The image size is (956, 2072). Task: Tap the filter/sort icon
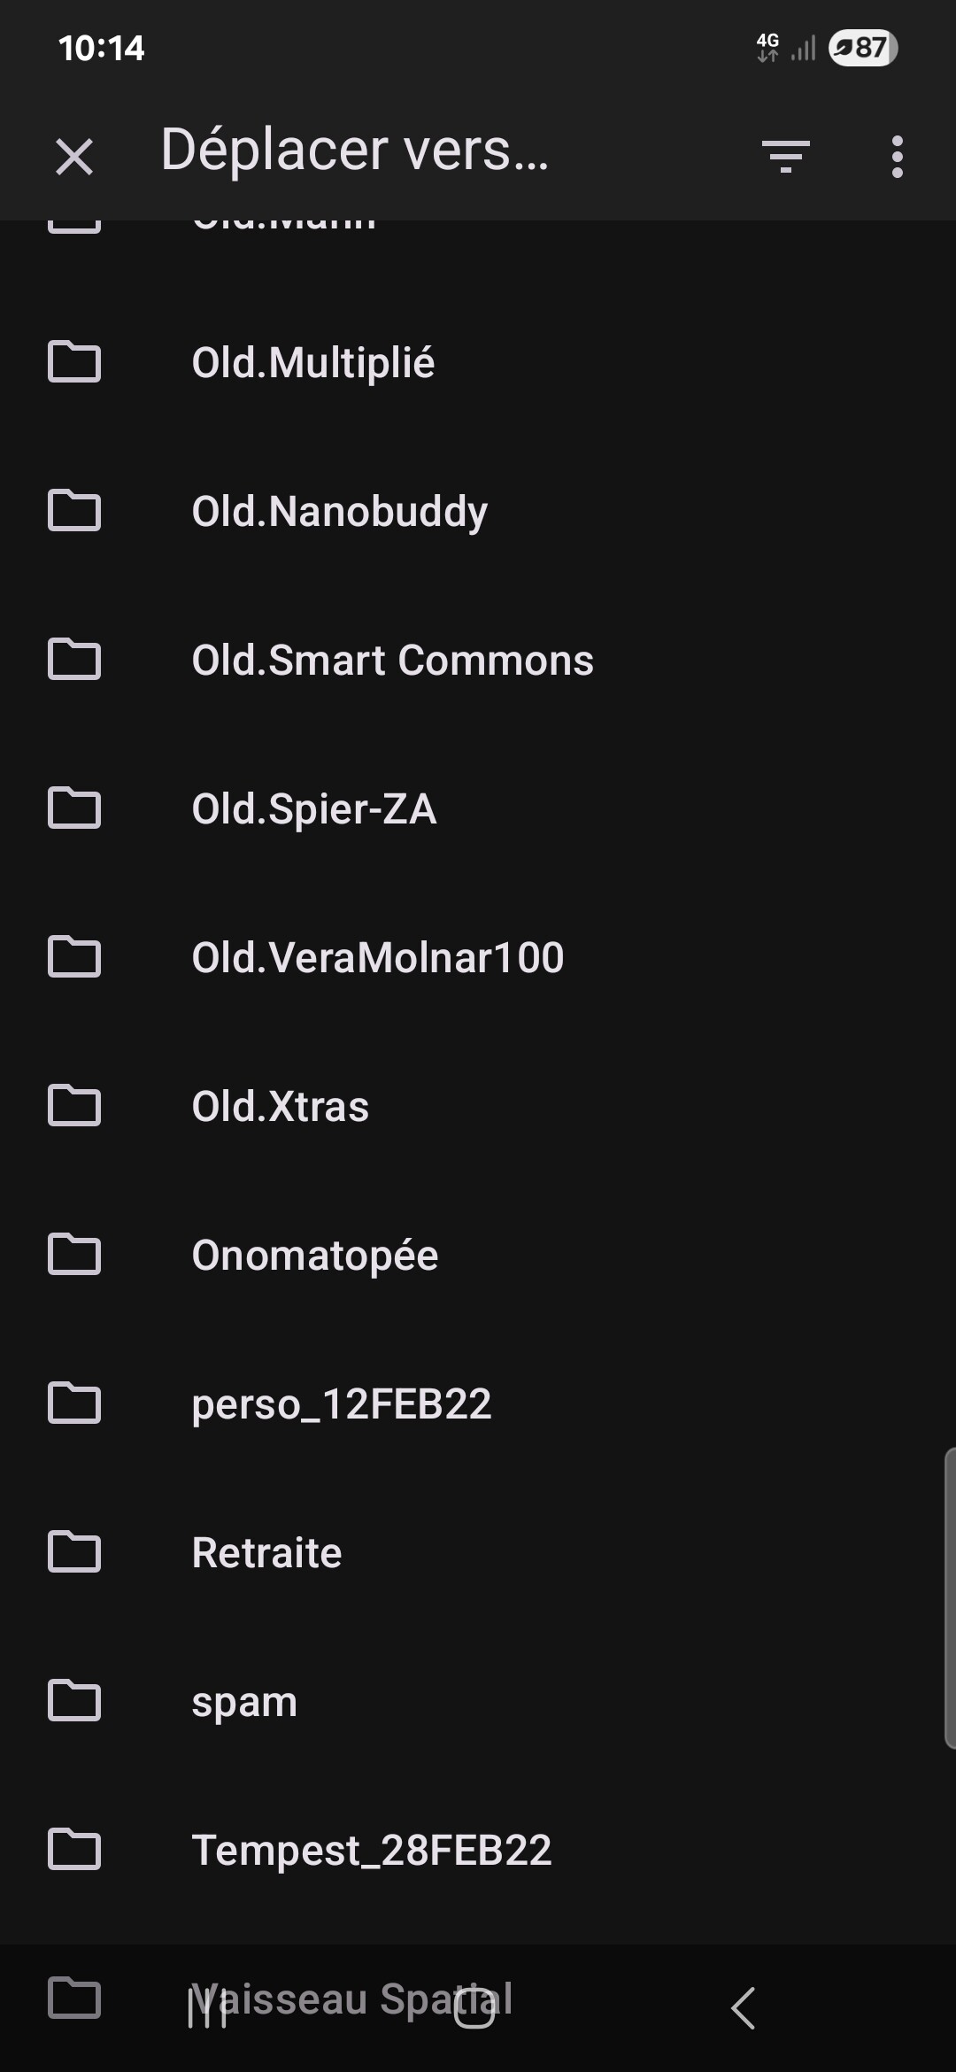(x=785, y=157)
